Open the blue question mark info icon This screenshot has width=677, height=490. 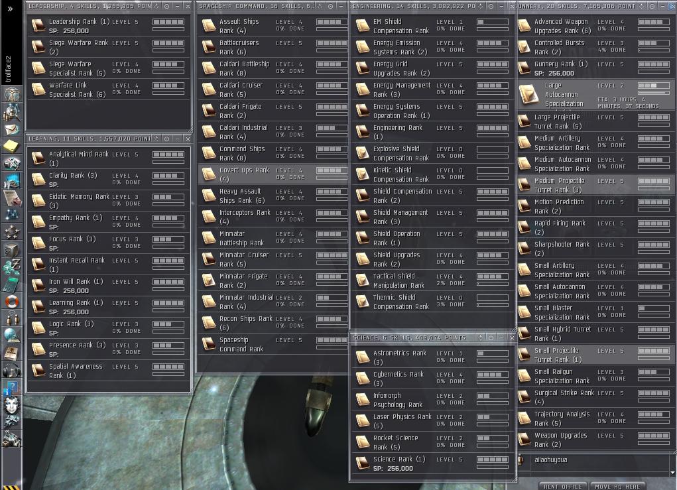pyautogui.click(x=11, y=388)
